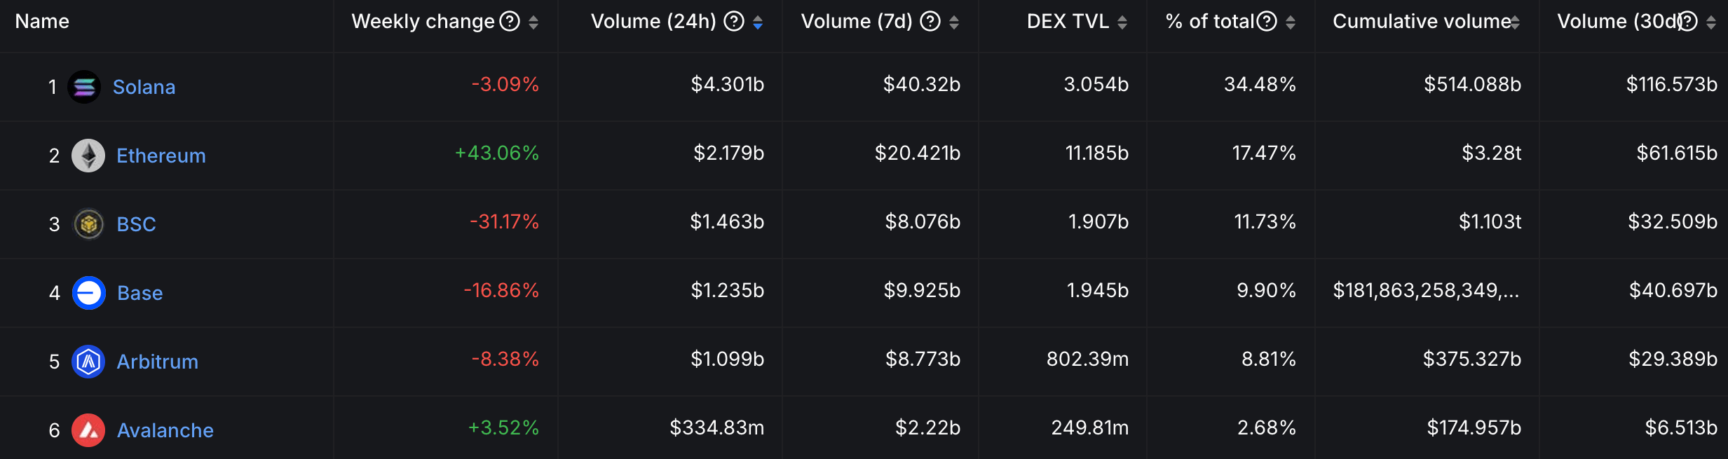Click the Ethereum diamond logo icon
The height and width of the screenshot is (459, 1728).
pyautogui.click(x=88, y=156)
